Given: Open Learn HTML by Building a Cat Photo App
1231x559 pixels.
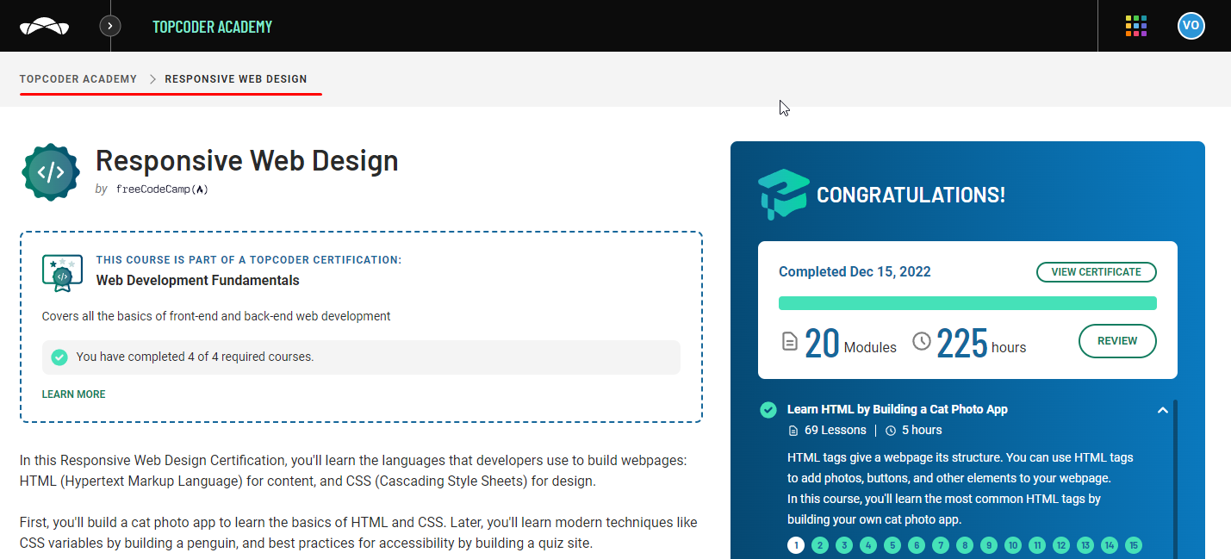Looking at the screenshot, I should point(898,410).
